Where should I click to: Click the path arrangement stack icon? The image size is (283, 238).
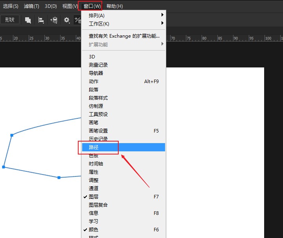(54, 20)
